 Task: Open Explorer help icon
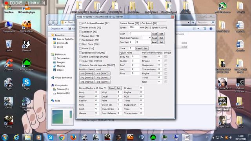coord(211,29)
